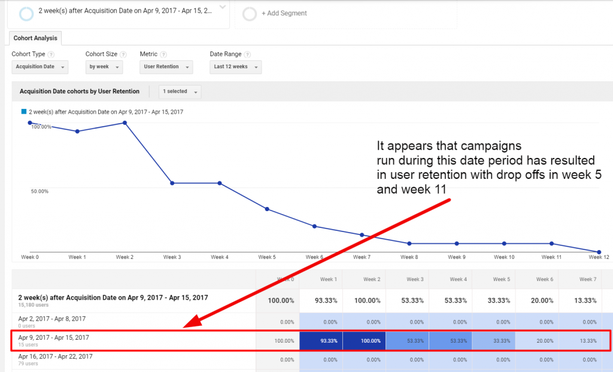Open the Cohort Size dropdown

pyautogui.click(x=104, y=67)
